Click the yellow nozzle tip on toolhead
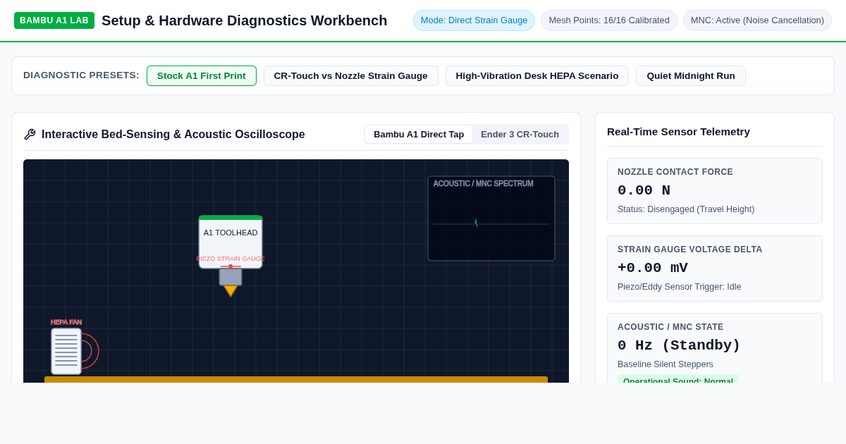Screen dimensions: 846x444 (231, 291)
